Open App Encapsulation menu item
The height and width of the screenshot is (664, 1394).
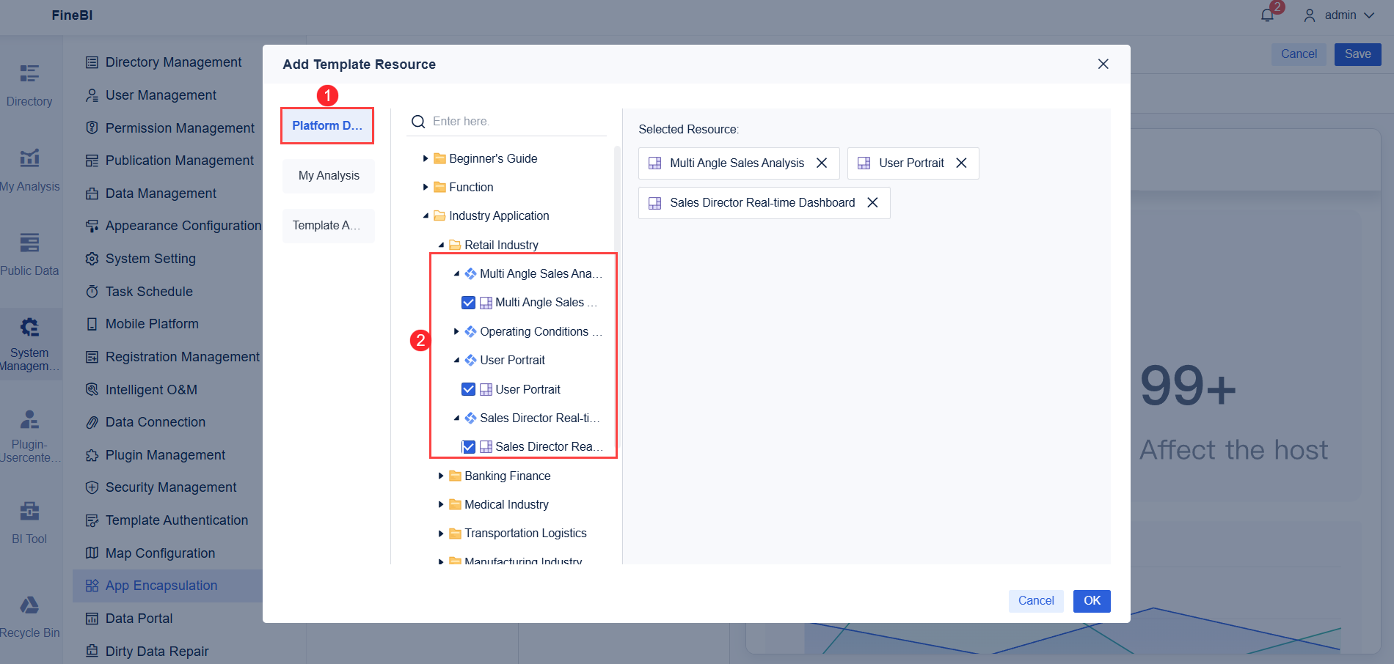pyautogui.click(x=167, y=586)
